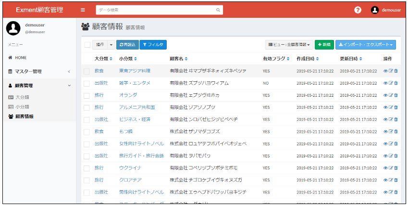Click the search magnifier icon
The height and width of the screenshot is (206, 409).
[218, 10]
